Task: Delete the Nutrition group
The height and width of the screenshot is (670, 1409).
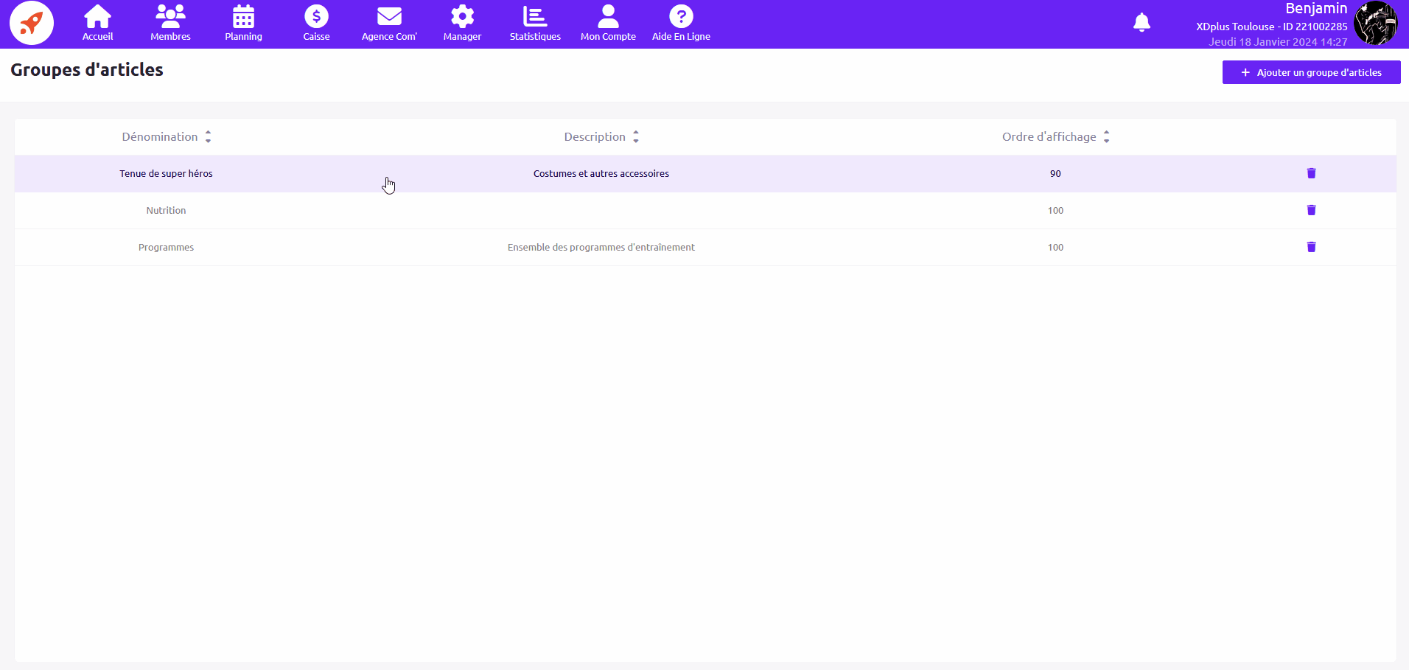Action: (1311, 210)
